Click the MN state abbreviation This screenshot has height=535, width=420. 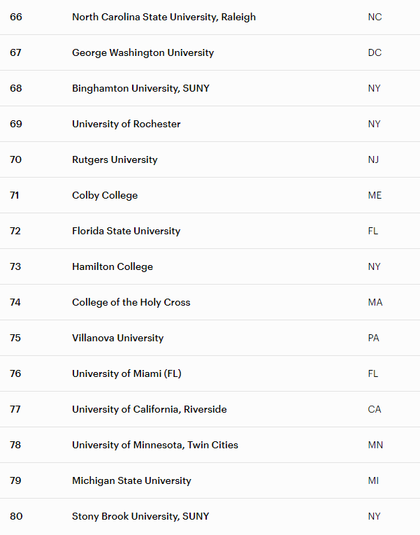pos(375,445)
